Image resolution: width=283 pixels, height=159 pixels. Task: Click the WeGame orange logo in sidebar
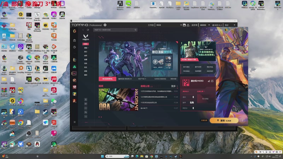coord(75,31)
